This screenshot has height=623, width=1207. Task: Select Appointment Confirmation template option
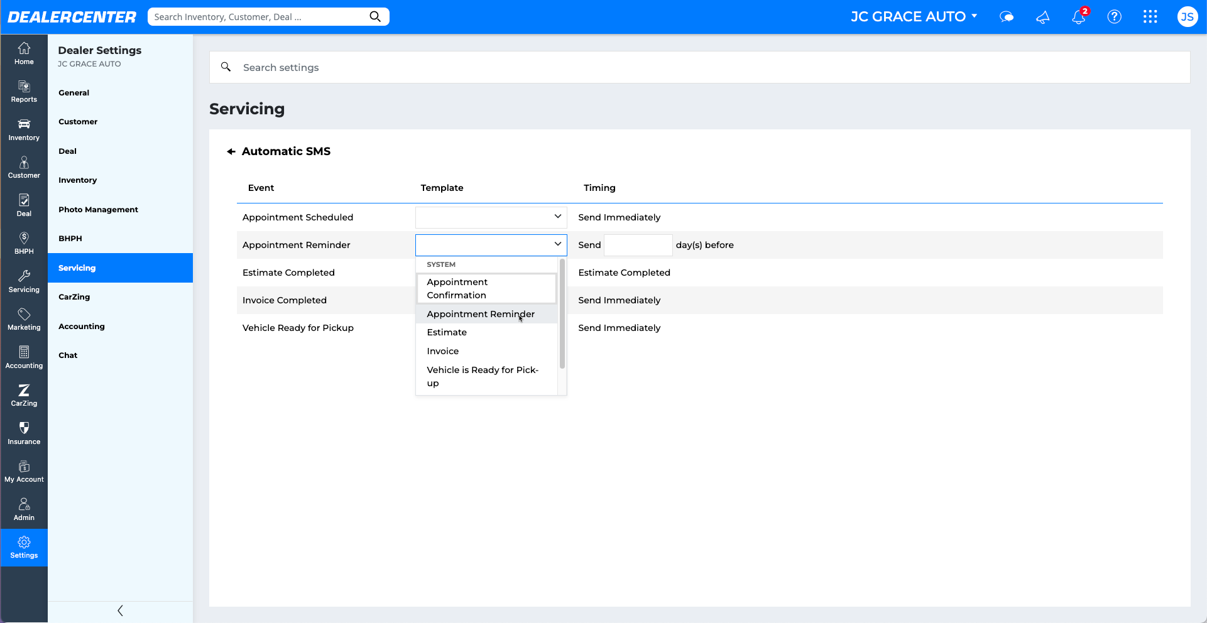click(x=487, y=288)
